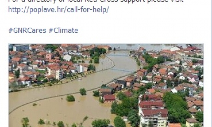Viewport: 212px width, 127px height.
Task: Click the partially visible Red Cross directory text line
Action: [96, 1]
